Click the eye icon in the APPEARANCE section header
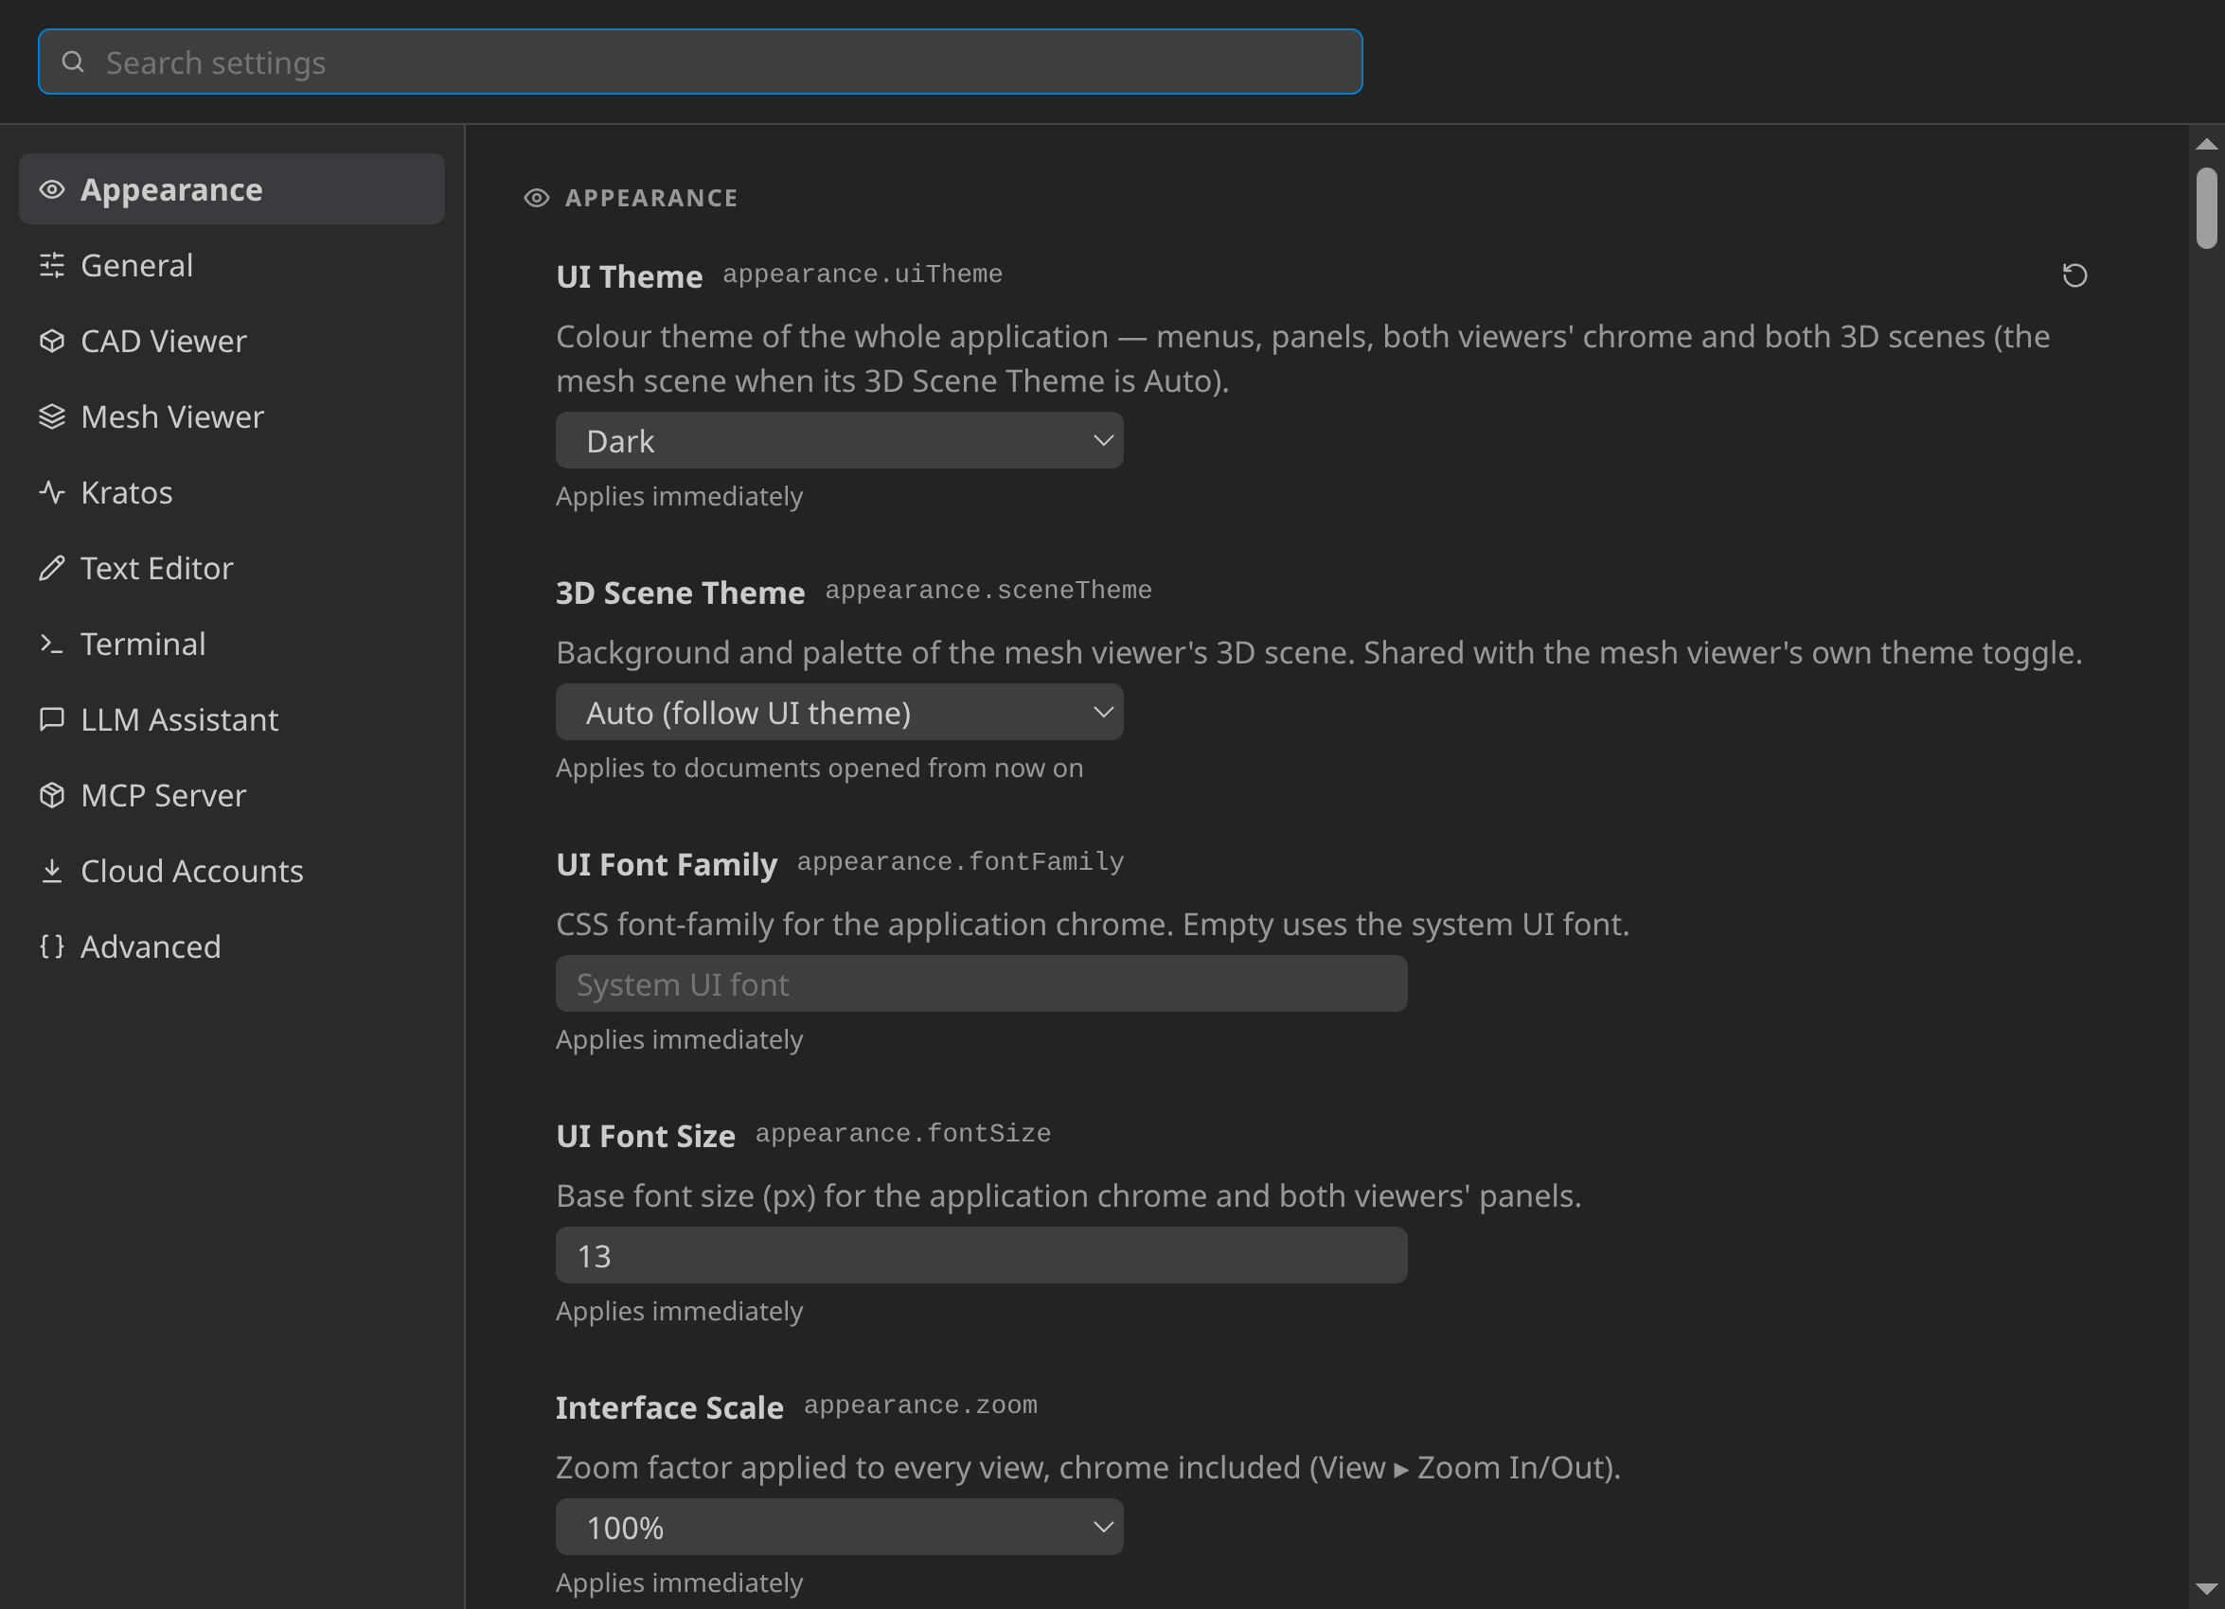 (x=537, y=198)
